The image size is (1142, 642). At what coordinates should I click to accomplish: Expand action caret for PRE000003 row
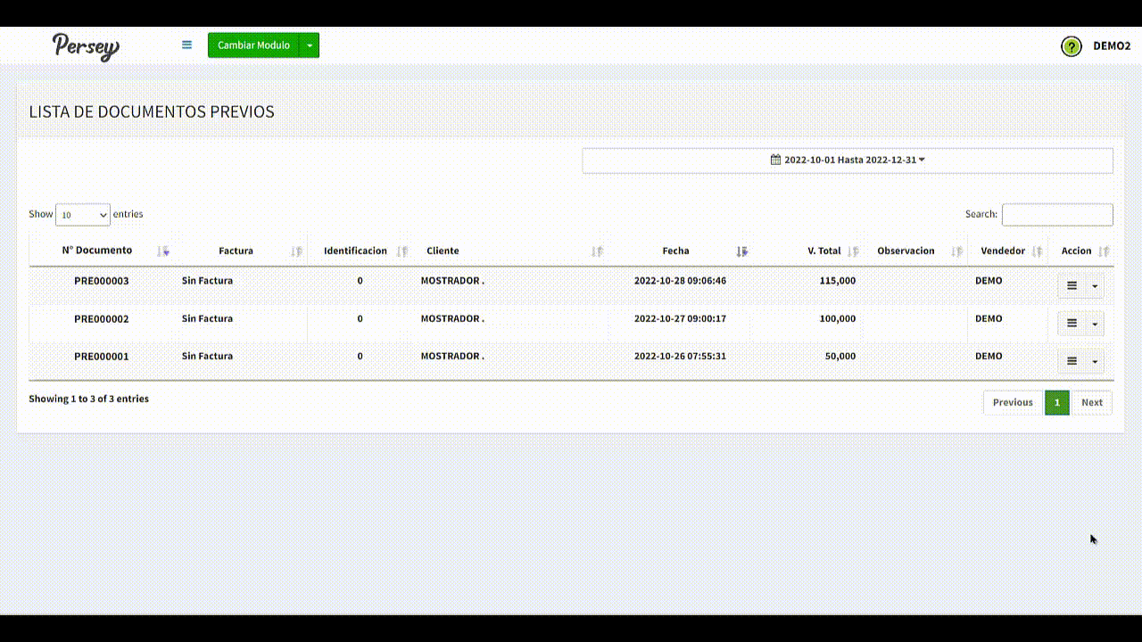1095,286
